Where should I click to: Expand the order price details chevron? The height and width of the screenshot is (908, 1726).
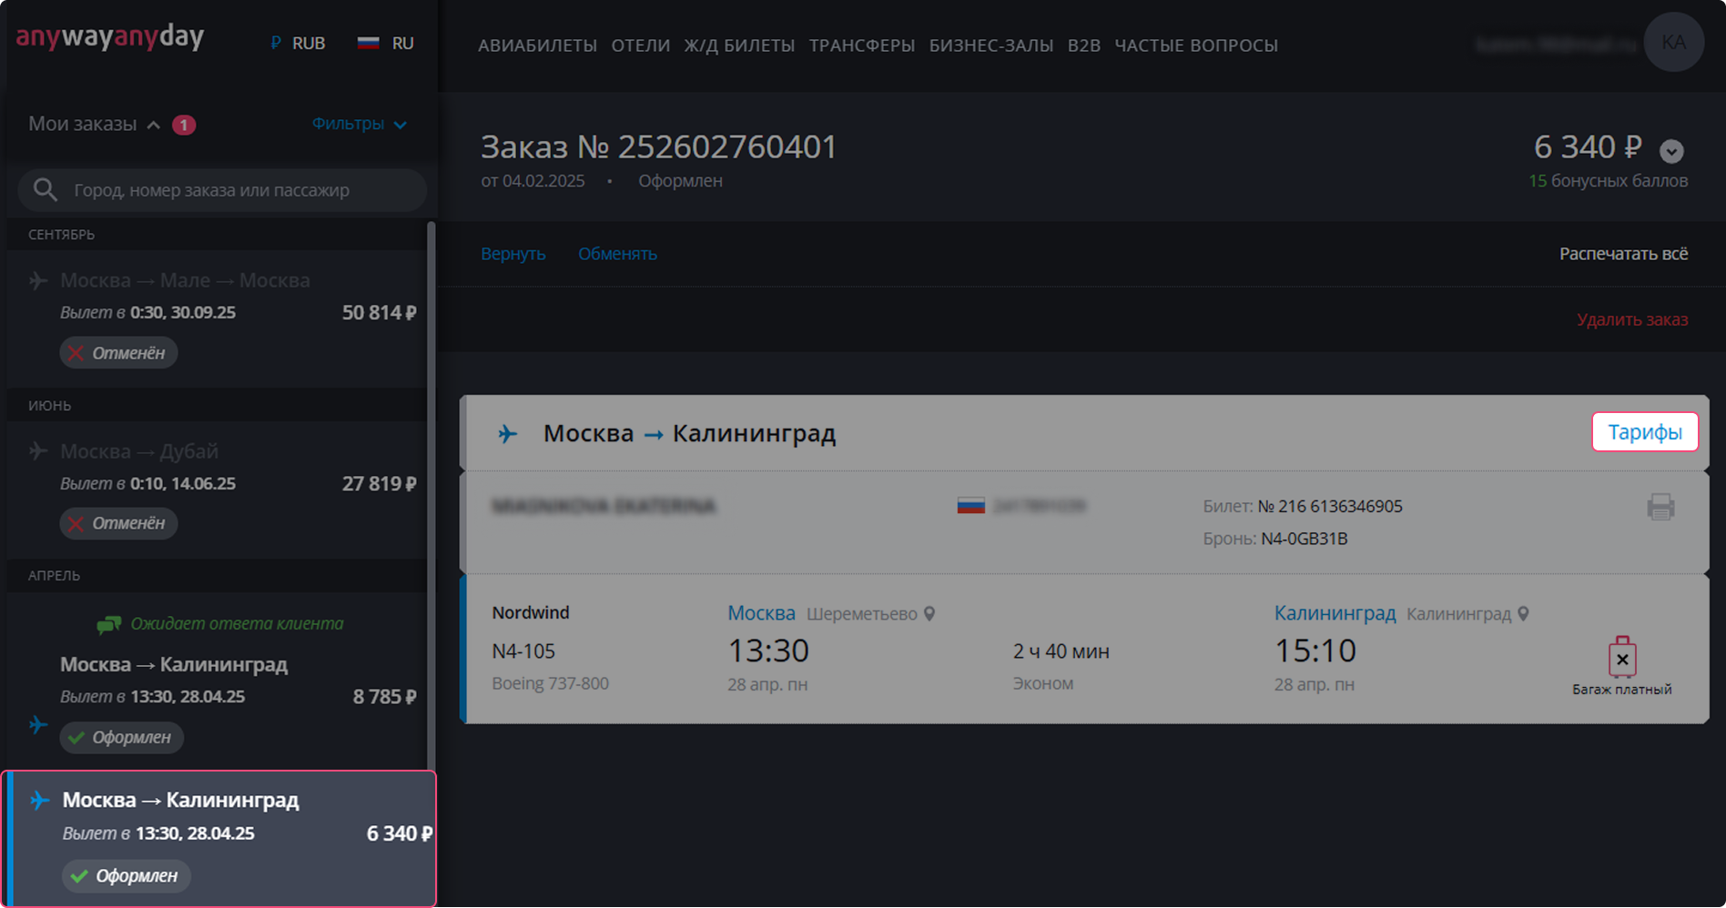coord(1671,150)
